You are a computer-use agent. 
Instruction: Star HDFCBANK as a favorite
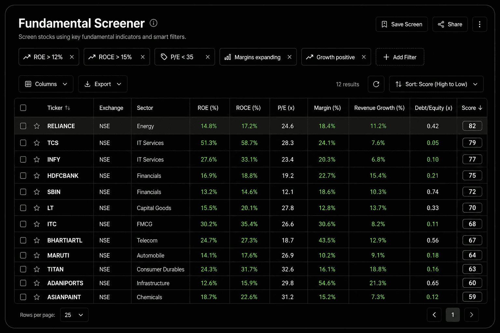(x=37, y=176)
